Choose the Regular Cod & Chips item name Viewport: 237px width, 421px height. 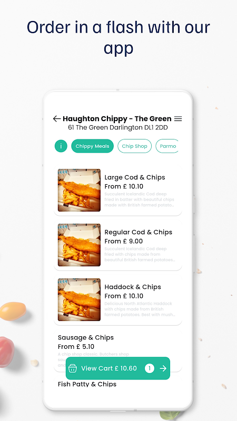pyautogui.click(x=138, y=232)
